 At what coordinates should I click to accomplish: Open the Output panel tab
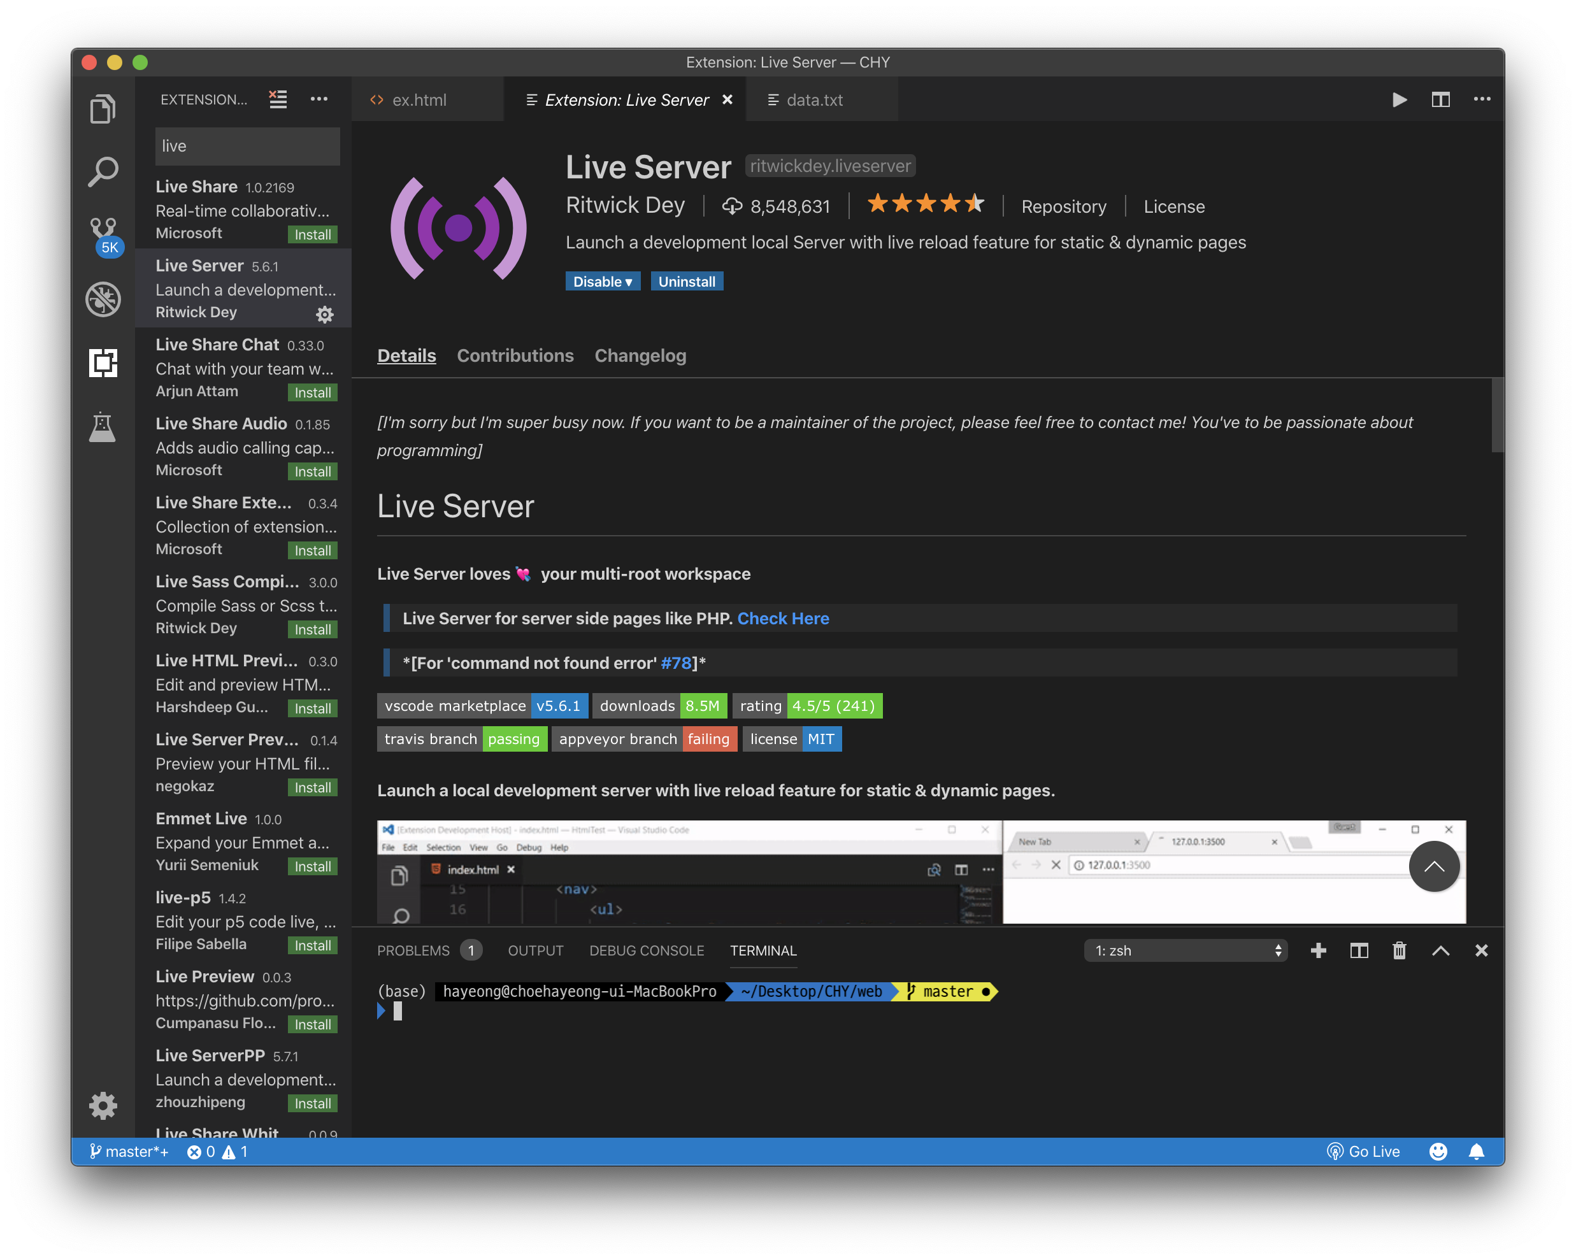[x=536, y=950]
